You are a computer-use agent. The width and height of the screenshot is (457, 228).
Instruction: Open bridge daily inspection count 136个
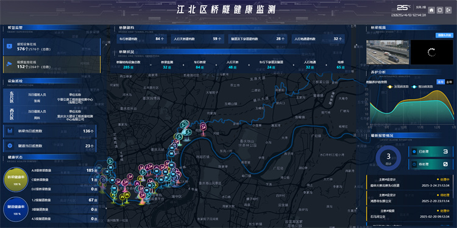(49, 131)
